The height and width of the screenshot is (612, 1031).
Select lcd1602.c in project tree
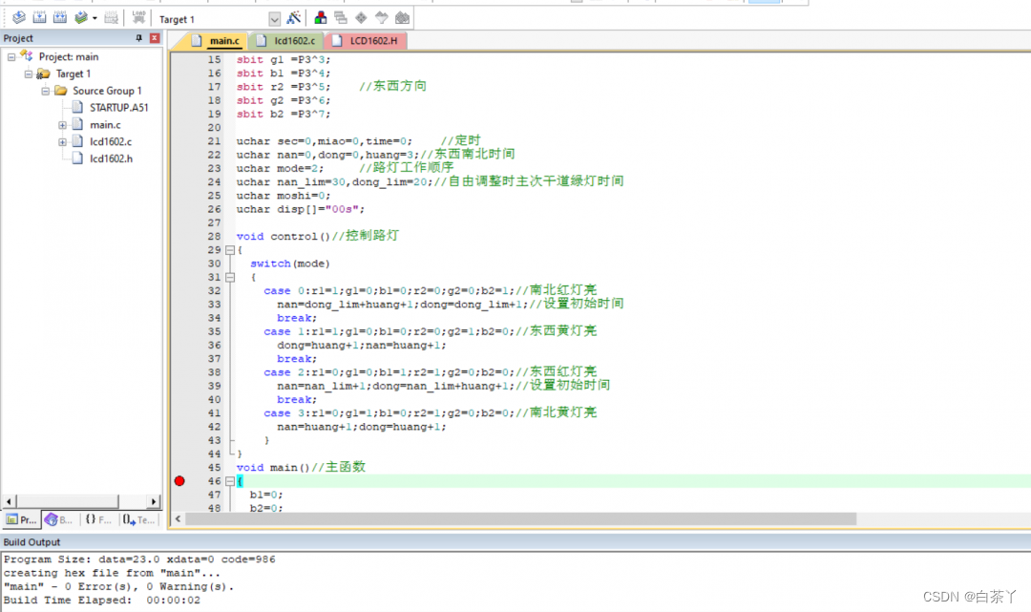[x=111, y=142]
